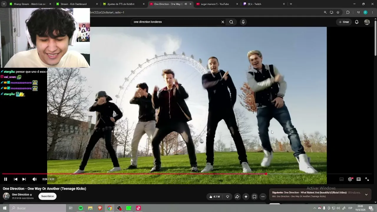Subscribe with the Suscribirse button
Screen dimensions: 377x212
tap(47, 196)
